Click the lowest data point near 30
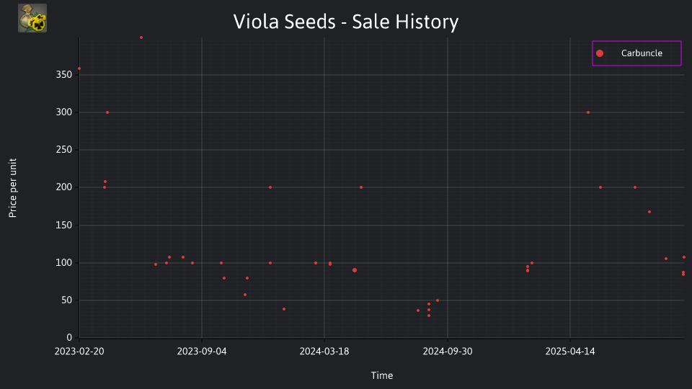 pos(428,316)
